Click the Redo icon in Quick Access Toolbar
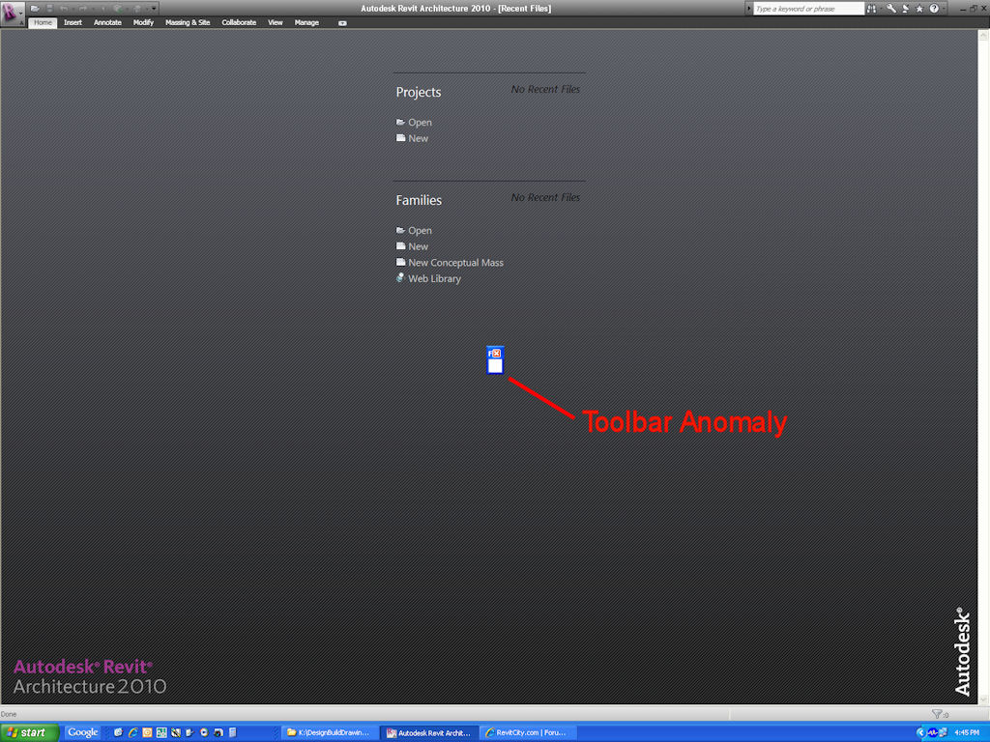 point(83,9)
